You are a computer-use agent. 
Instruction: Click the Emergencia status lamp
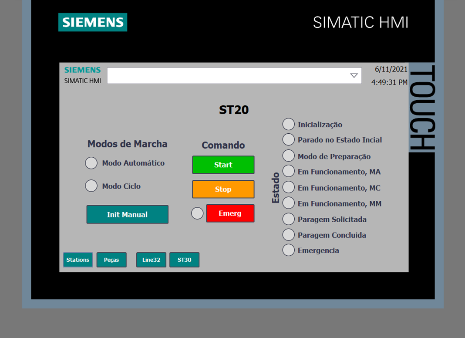click(288, 250)
